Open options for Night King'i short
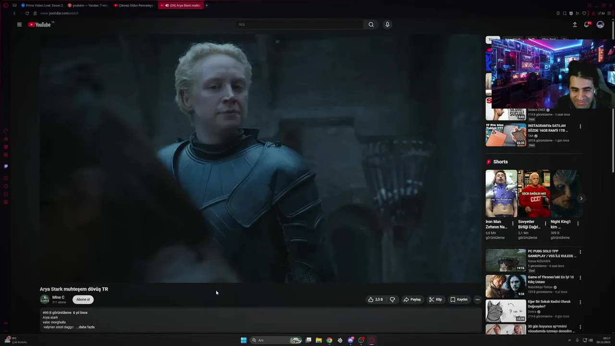 [578, 223]
